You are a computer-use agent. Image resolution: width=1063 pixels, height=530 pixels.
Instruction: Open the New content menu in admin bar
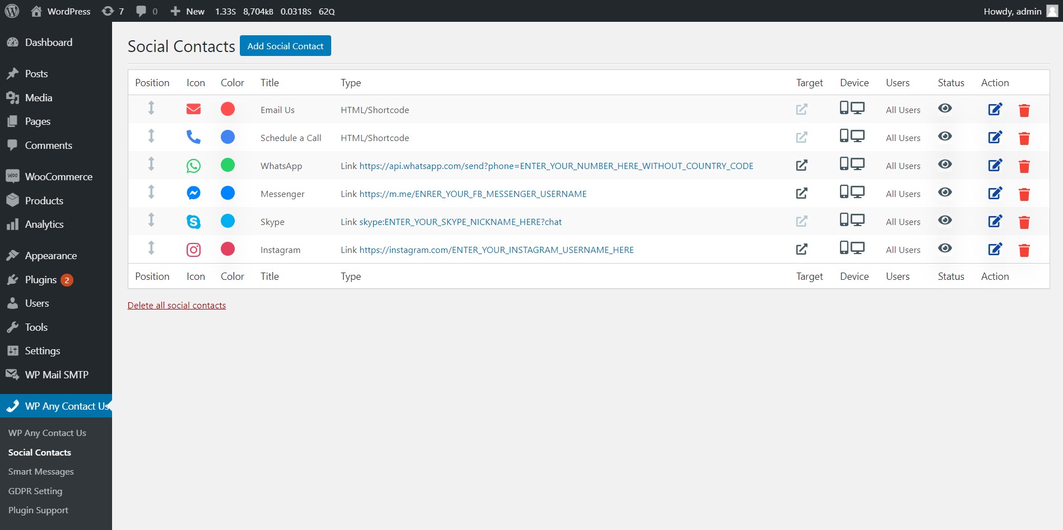tap(188, 11)
